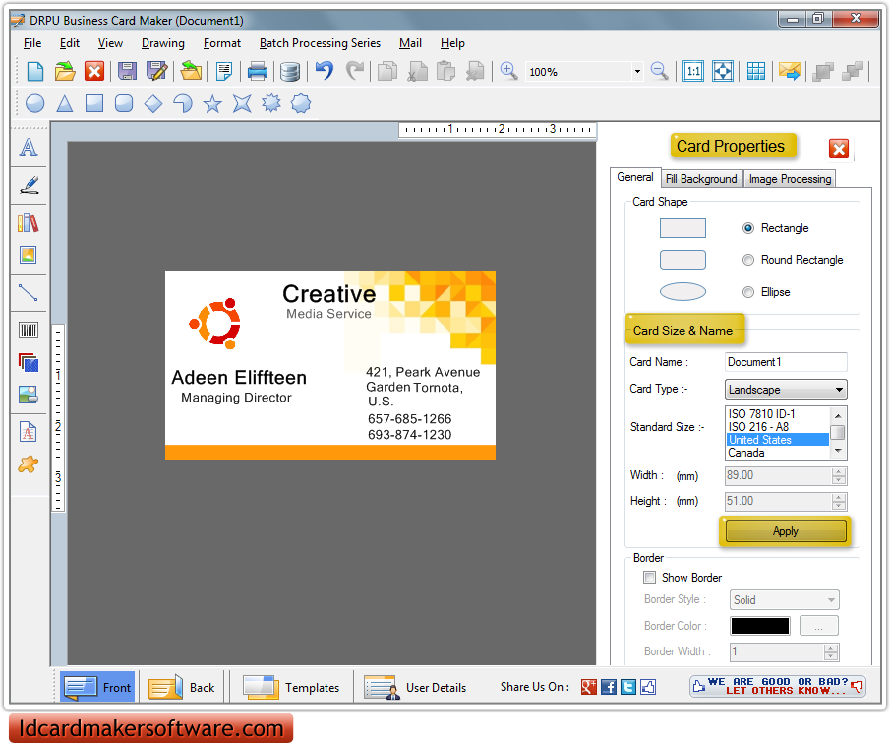The width and height of the screenshot is (890, 743).
Task: Open Batch Processing Series menu
Action: [321, 43]
